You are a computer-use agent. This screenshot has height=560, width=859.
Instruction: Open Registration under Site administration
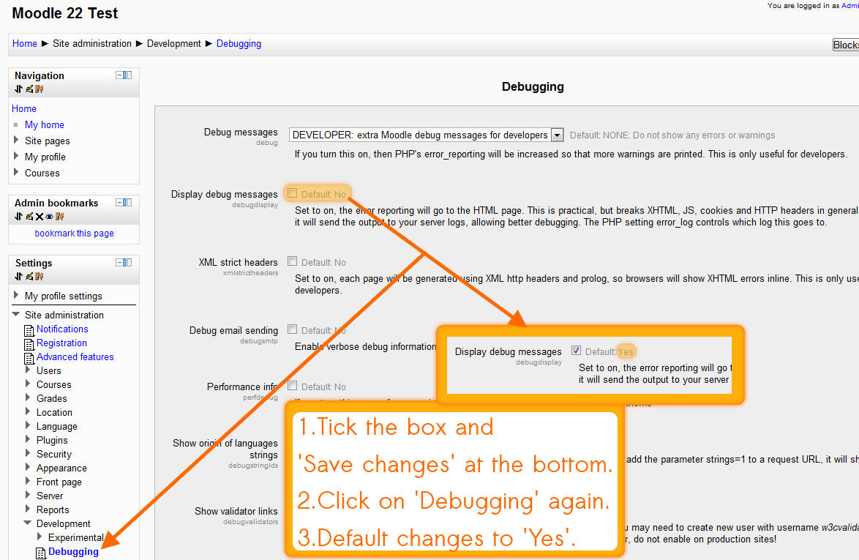pos(62,343)
